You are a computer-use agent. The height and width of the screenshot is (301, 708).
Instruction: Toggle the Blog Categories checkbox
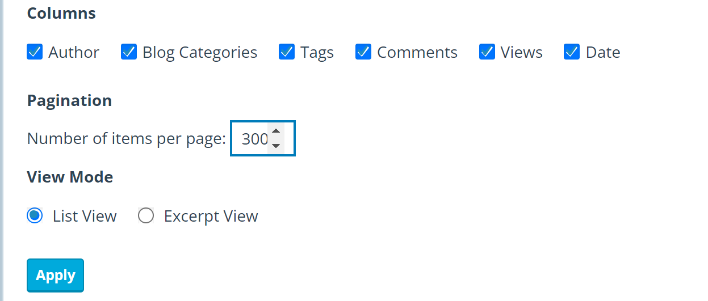[129, 52]
